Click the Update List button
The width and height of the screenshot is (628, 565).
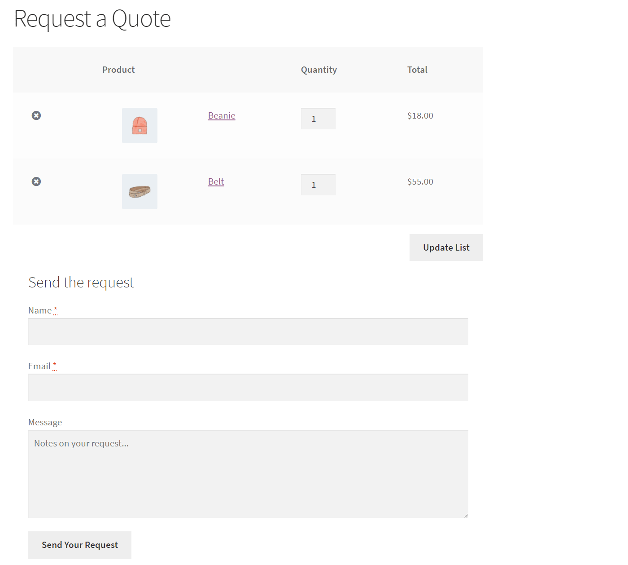point(446,247)
